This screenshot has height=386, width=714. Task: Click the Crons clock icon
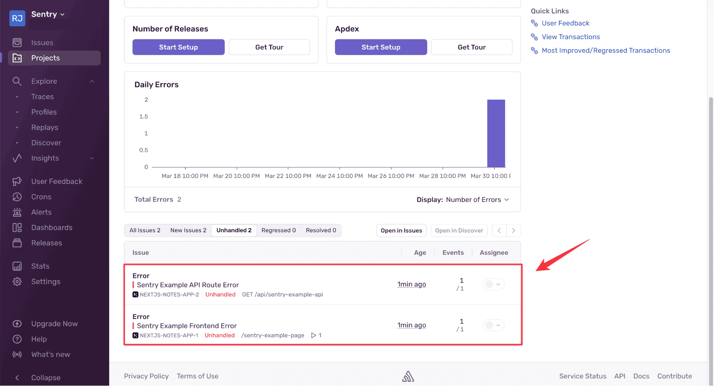17,197
